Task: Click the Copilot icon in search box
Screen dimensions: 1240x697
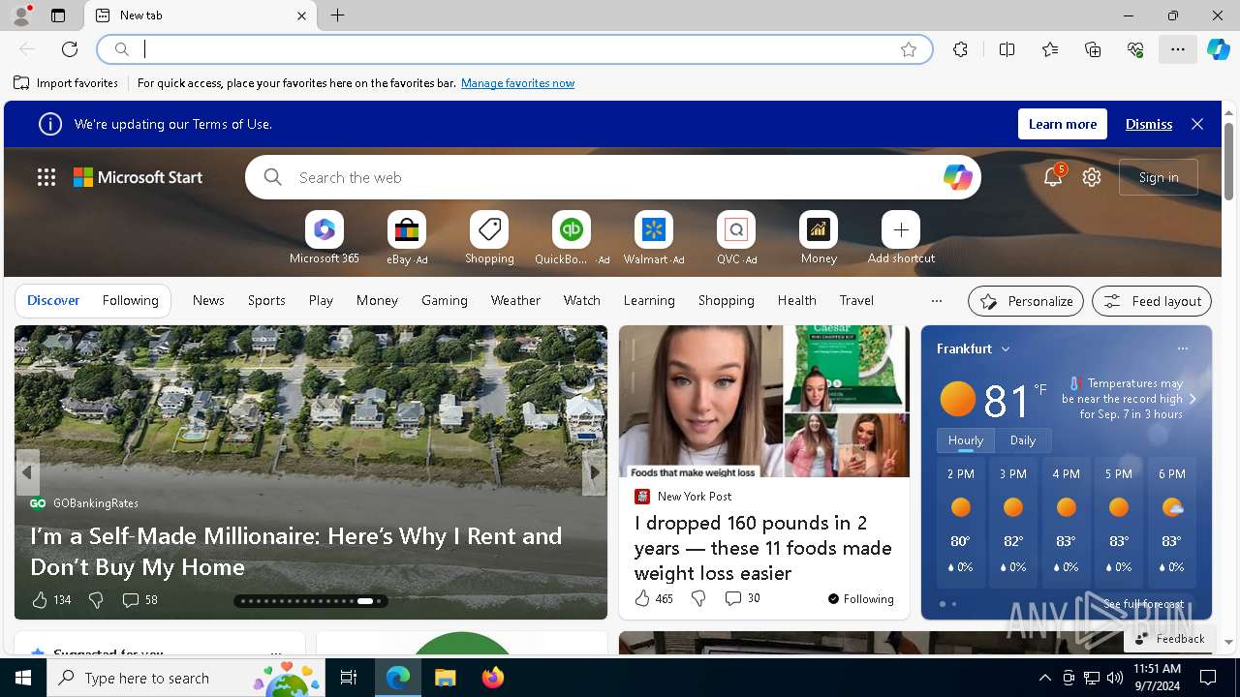Action: [x=957, y=177]
